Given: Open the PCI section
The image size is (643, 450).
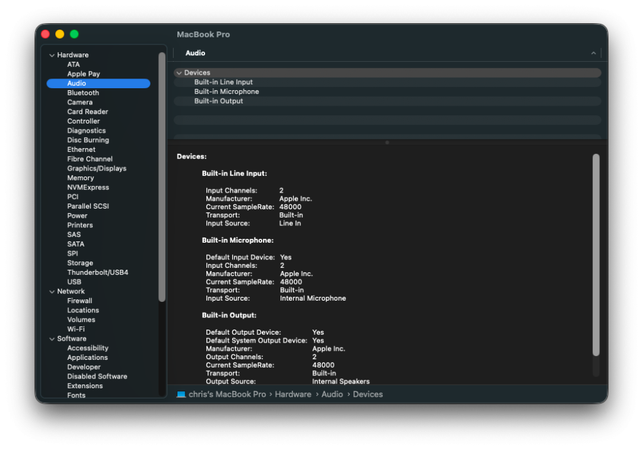Looking at the screenshot, I should (73, 196).
